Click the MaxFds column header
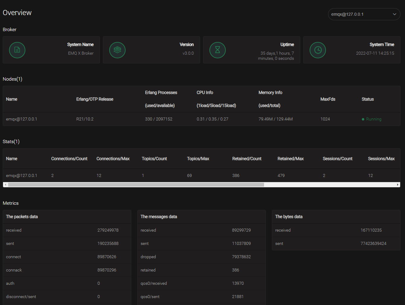Image resolution: width=405 pixels, height=305 pixels. [x=328, y=99]
